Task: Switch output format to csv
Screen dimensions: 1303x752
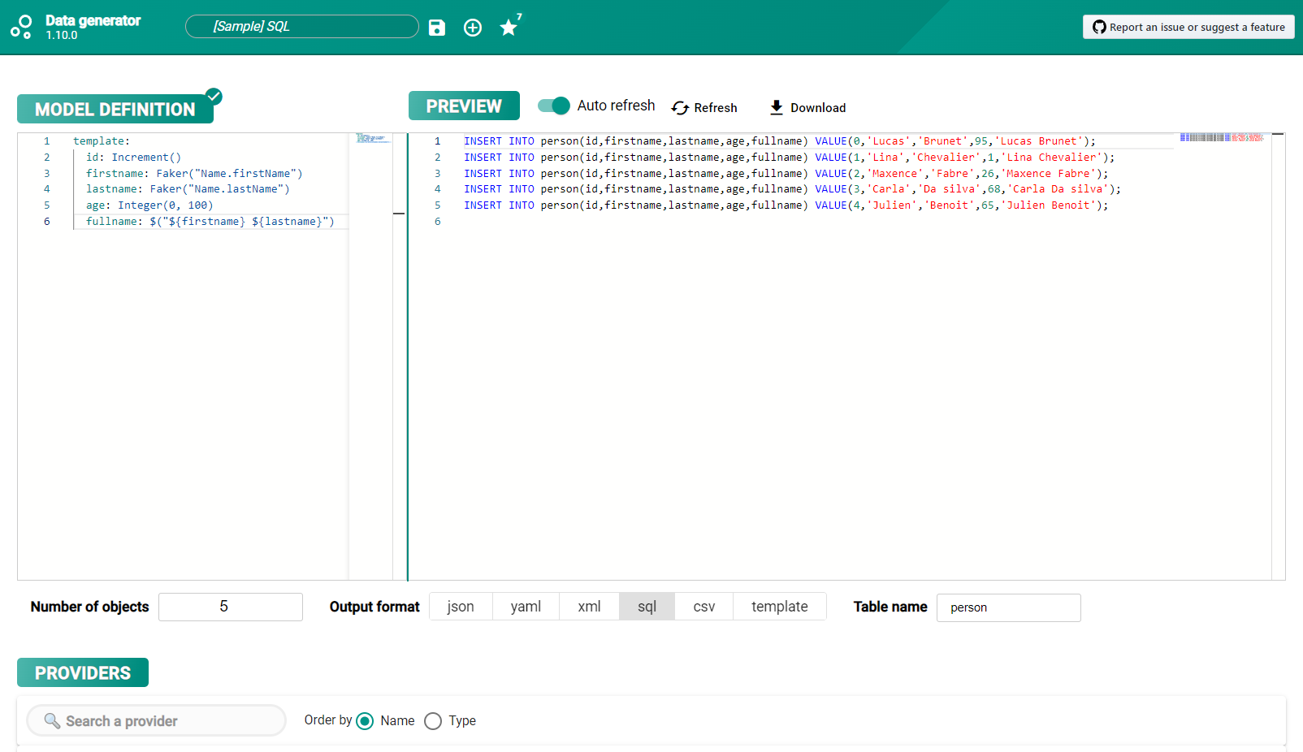Action: 703,607
